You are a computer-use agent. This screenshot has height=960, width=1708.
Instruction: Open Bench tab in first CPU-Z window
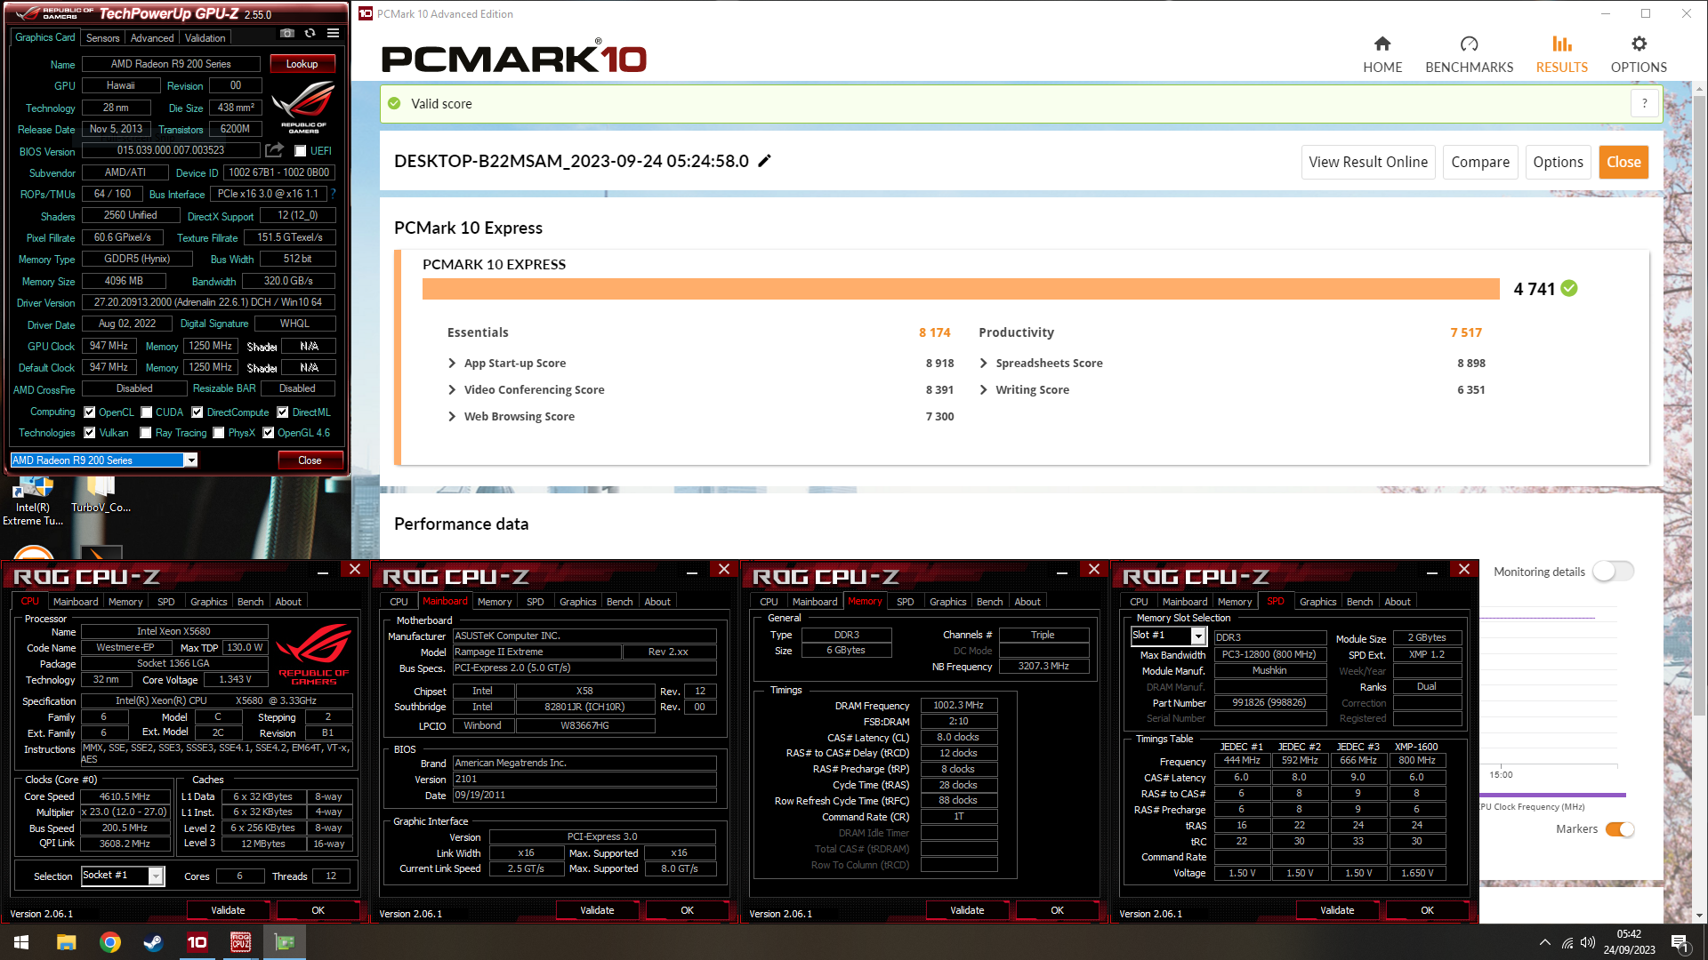pyautogui.click(x=250, y=602)
